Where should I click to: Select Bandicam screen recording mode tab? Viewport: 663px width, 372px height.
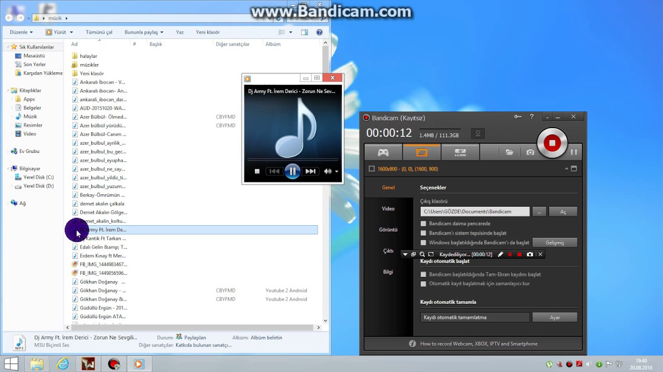(x=422, y=152)
